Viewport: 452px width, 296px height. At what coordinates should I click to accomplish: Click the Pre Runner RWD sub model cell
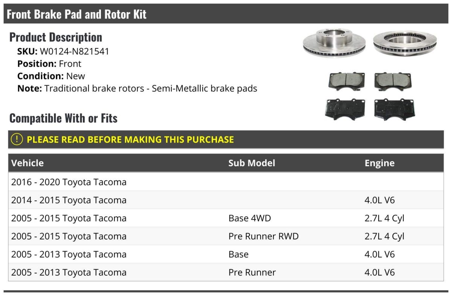263,236
